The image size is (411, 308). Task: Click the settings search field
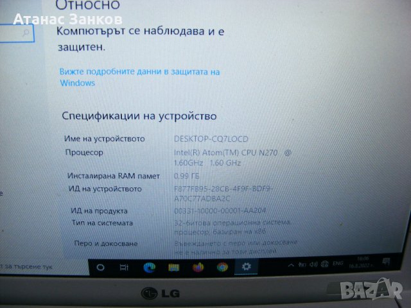[x=17, y=33]
